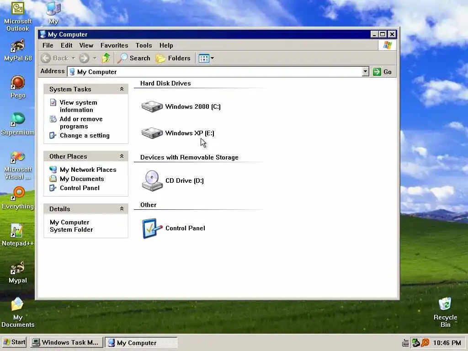Maximize the My Computer window
Screen dimensions: 468x351
383,34
